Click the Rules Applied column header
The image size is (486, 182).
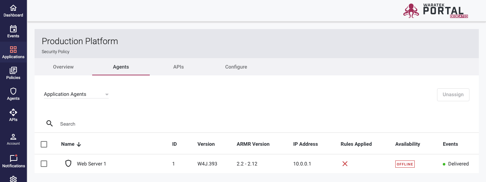(356, 144)
